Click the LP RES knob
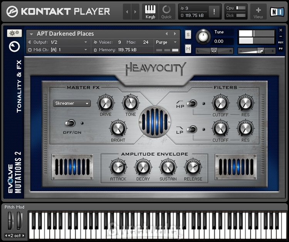 point(245,128)
